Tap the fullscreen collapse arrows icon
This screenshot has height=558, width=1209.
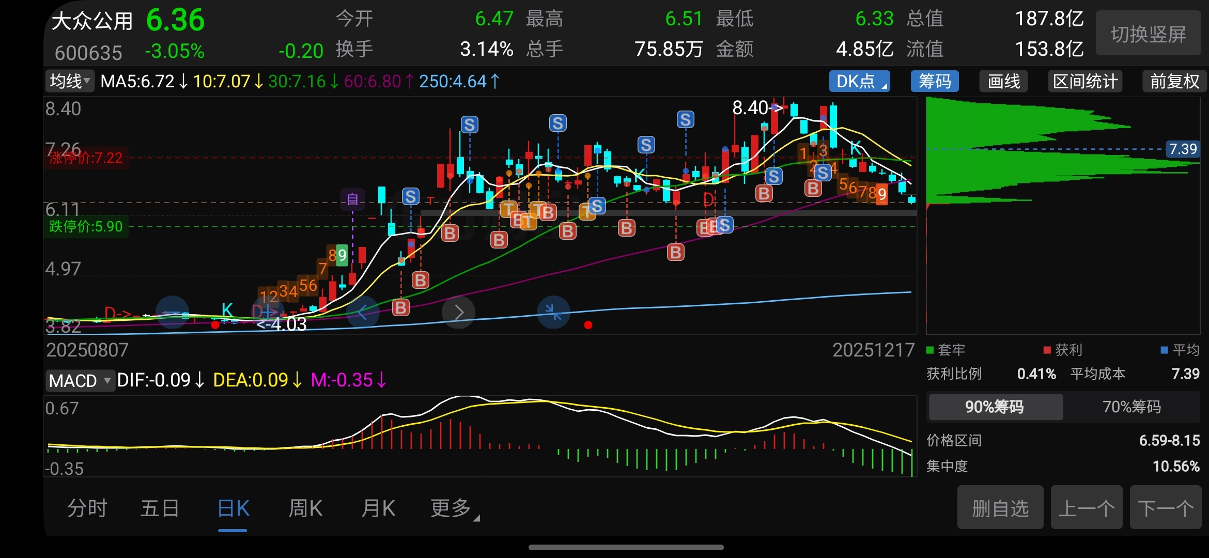tap(553, 312)
